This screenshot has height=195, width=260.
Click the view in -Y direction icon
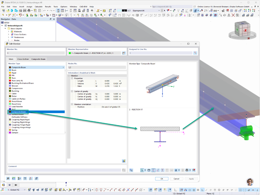(x=249, y=10)
